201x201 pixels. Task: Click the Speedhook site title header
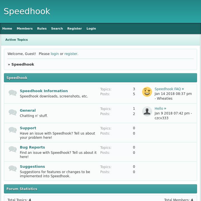click(27, 11)
